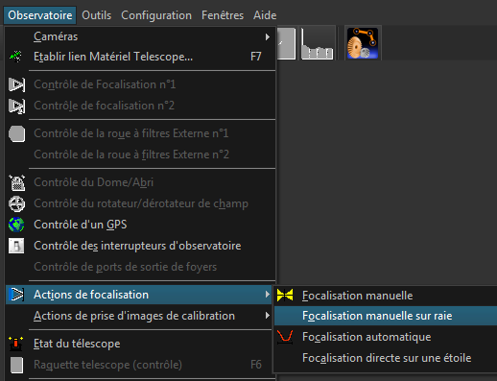Click the rotateur/dérotateur de champ icon

(16, 203)
